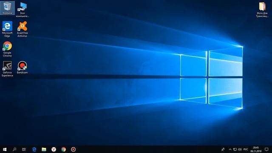Open the volume speaker tray icon

(240, 149)
